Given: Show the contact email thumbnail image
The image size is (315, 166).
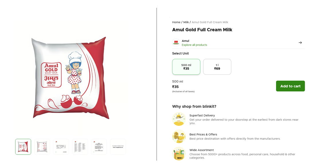Looking at the screenshot, I should [x=118, y=147].
